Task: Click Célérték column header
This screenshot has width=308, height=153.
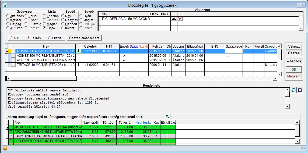Action: 90,47
